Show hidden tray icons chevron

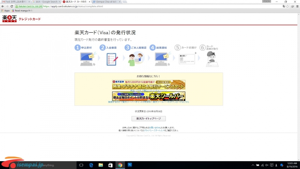pyautogui.click(x=253, y=165)
